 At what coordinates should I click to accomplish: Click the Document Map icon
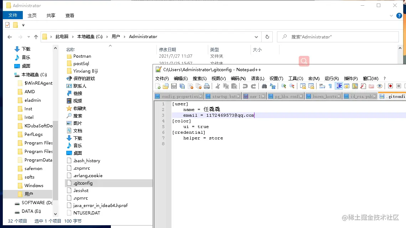(x=355, y=86)
